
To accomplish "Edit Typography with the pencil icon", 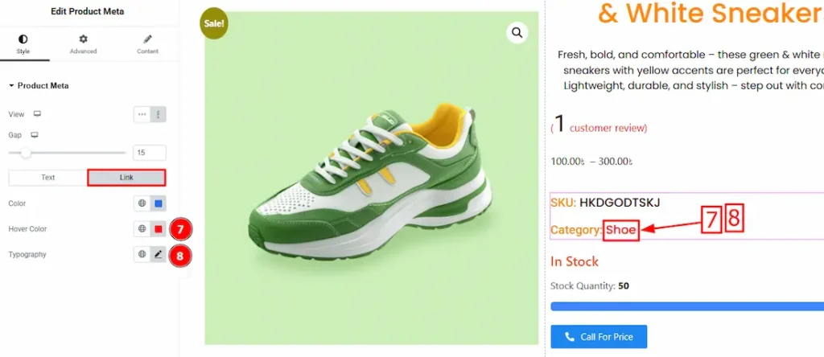I will (x=159, y=254).
